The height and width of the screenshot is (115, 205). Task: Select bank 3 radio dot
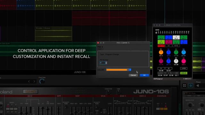pyautogui.click(x=160, y=33)
